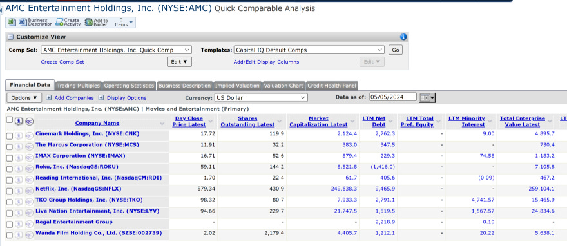This screenshot has height=246, width=567.
Task: Open the Implied Valuation tab
Action: point(237,86)
